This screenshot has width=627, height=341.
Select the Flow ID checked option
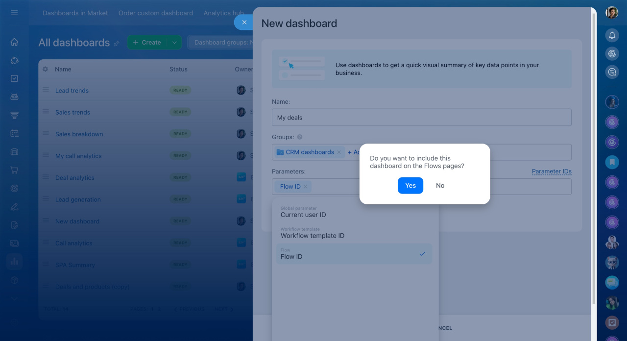click(x=354, y=254)
